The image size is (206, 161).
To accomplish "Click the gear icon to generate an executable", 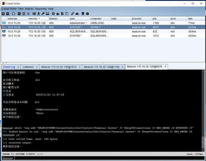I will tap(53, 14).
